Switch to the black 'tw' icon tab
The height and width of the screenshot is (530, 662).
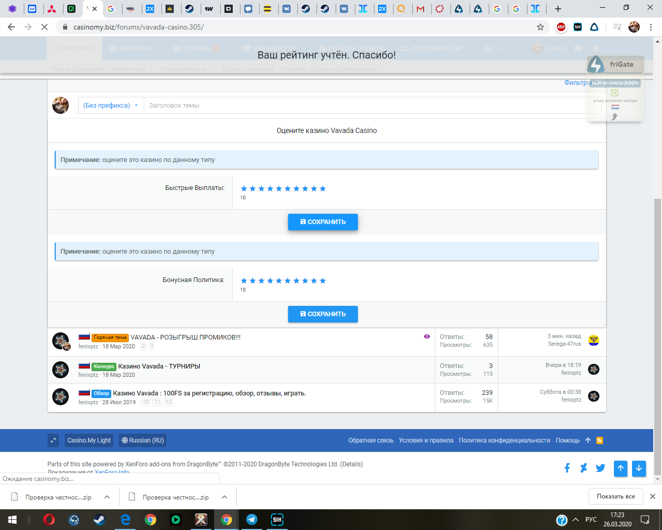209,9
